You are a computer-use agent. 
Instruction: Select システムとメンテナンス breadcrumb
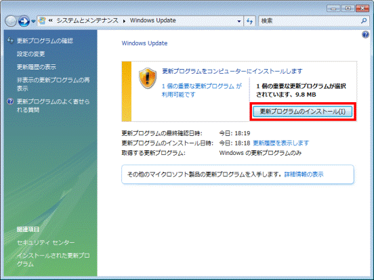[x=87, y=20]
